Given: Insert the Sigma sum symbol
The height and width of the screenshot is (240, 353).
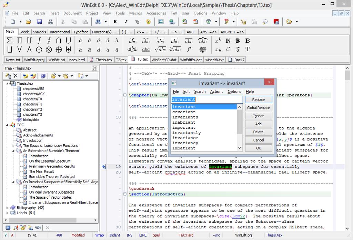Looking at the screenshot, I should (9, 41).
